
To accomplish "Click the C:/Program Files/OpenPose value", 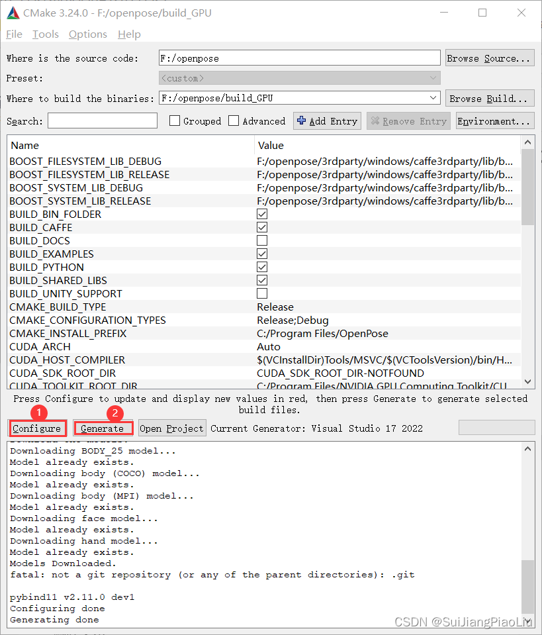I will [322, 334].
